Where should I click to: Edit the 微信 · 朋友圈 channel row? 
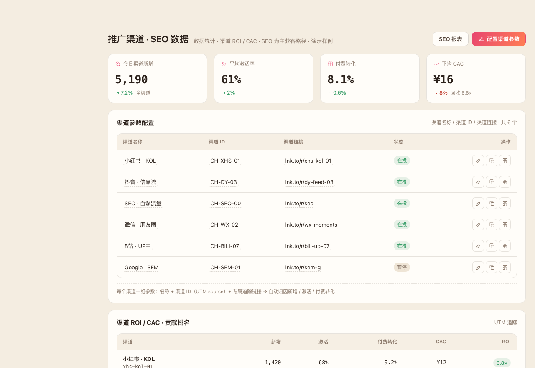click(x=478, y=225)
